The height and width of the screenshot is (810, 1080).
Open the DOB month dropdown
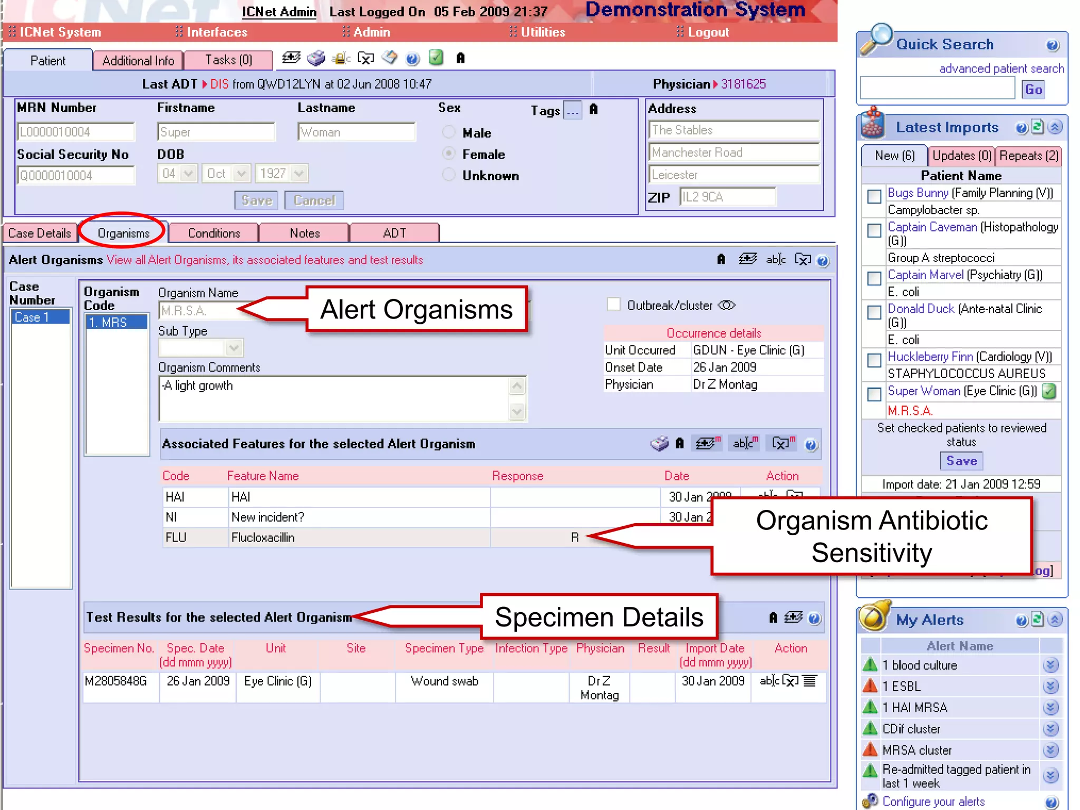(x=241, y=173)
